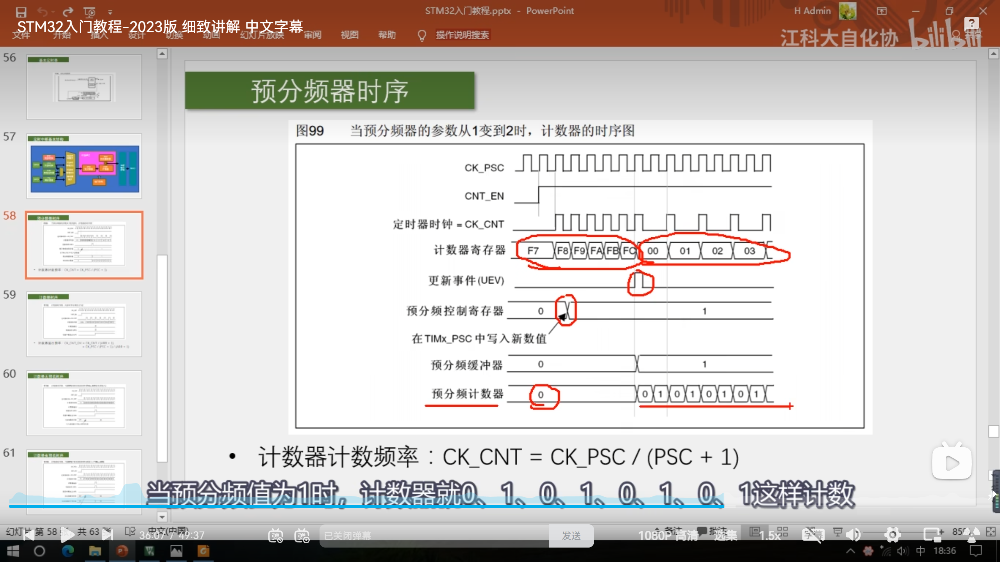Open danmaku settings icon
1000x562 pixels.
302,535
